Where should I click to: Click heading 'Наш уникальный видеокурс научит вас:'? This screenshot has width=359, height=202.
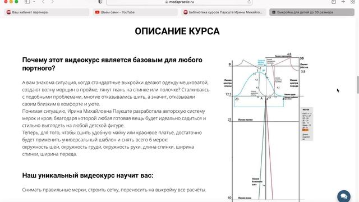[88, 176]
